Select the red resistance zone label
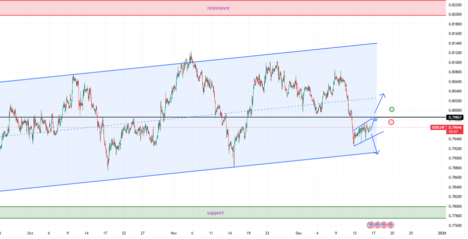The image size is (468, 239). pyautogui.click(x=218, y=8)
